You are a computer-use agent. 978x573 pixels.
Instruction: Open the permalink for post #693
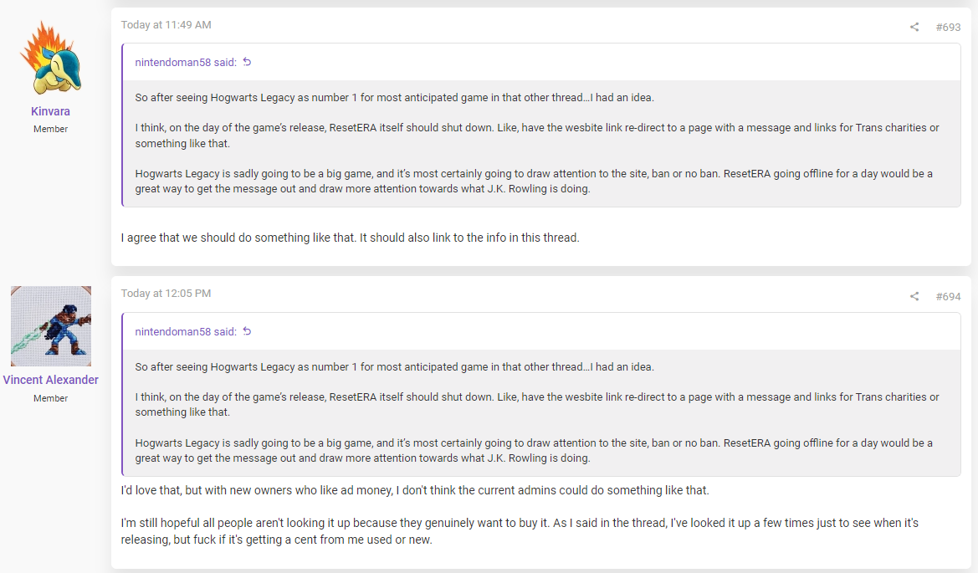tap(948, 28)
